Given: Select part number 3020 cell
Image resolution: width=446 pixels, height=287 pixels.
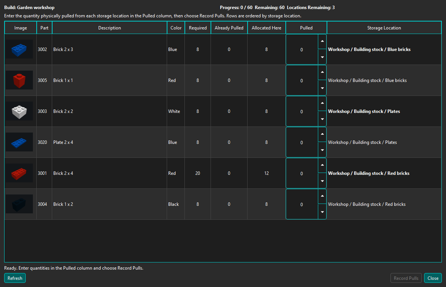Looking at the screenshot, I should [x=44, y=142].
